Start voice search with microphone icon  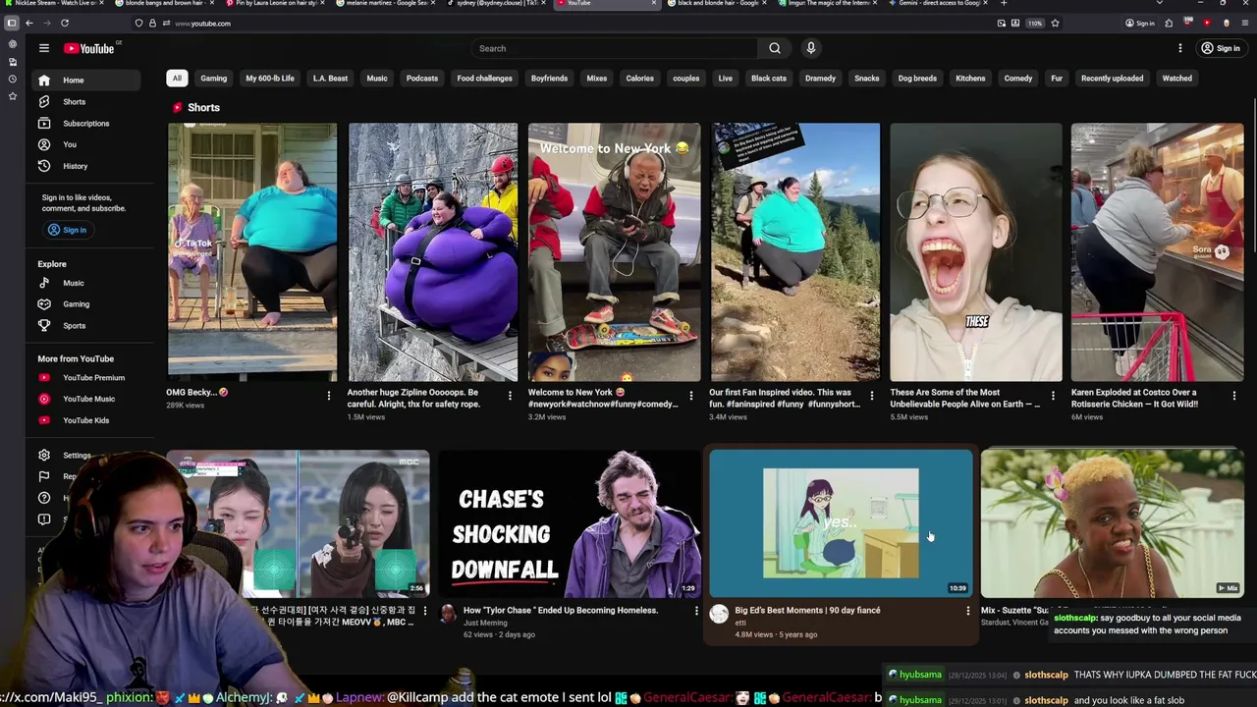tap(810, 48)
